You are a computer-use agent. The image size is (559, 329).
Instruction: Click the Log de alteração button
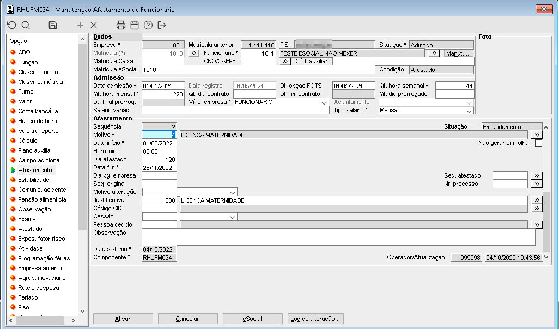[x=315, y=319]
